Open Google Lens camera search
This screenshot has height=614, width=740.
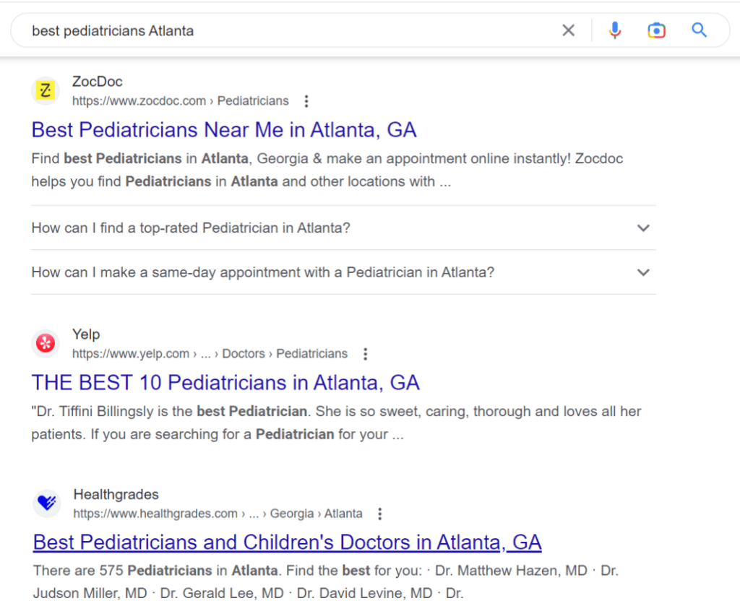point(656,30)
